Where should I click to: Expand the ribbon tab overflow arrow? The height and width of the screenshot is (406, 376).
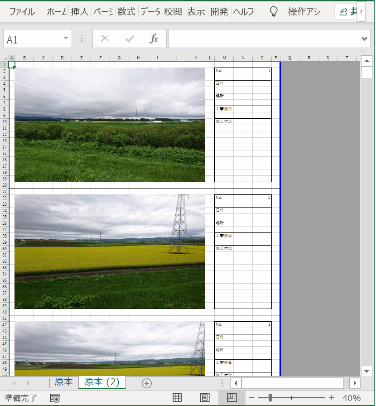point(361,11)
